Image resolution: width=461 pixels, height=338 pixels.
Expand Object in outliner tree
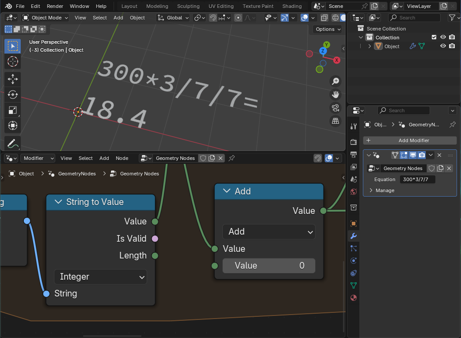(370, 46)
